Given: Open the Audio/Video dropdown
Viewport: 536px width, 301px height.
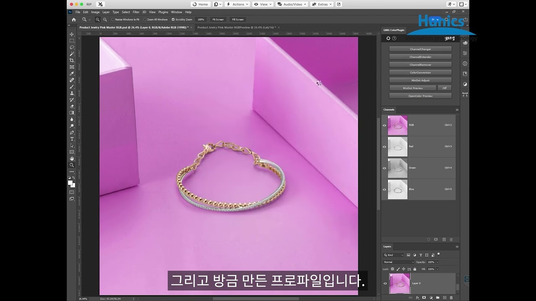Looking at the screenshot, I should coord(292,4).
